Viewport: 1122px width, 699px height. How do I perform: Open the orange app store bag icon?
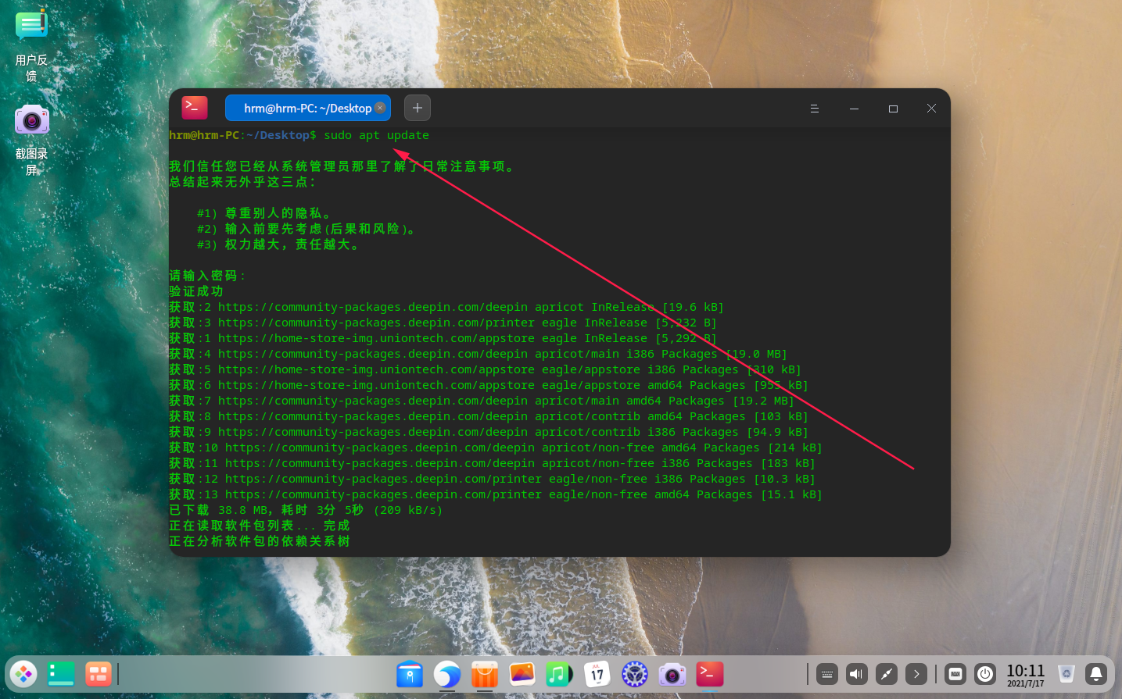coord(485,674)
